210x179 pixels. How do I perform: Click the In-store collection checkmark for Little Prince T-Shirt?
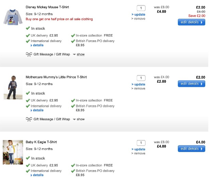point(73,100)
